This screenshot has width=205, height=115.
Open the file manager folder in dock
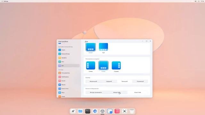[x=80, y=111]
